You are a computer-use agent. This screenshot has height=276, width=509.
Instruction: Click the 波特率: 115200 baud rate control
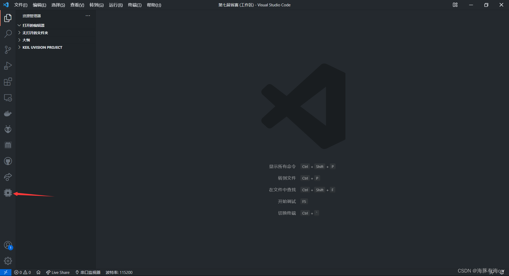coord(119,272)
